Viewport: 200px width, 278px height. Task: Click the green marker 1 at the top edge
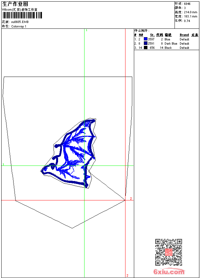(x=86, y=30)
